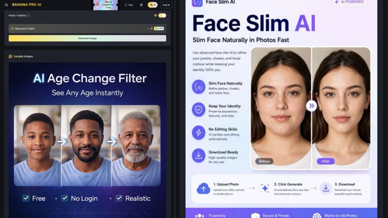
Task: Click the Click Generate sparkle icon
Action: coord(265,188)
